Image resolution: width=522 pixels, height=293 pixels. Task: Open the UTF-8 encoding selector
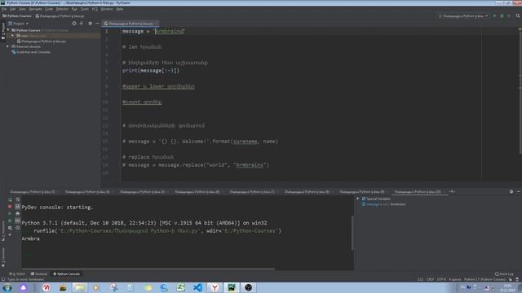pyautogui.click(x=441, y=279)
